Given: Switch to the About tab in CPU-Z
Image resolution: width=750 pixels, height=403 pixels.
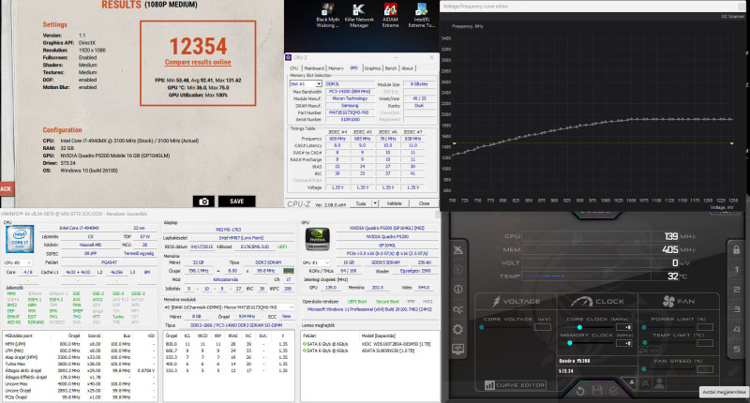Looking at the screenshot, I should 407,68.
